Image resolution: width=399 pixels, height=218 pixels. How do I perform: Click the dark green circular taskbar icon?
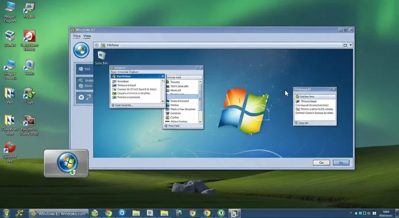tap(221, 213)
